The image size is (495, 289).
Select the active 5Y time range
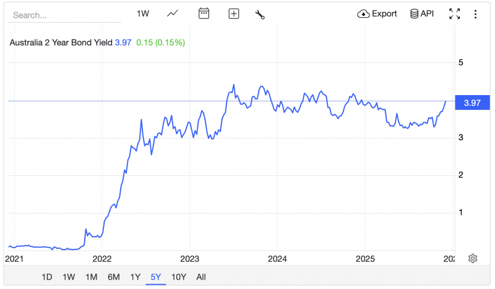[x=156, y=277]
